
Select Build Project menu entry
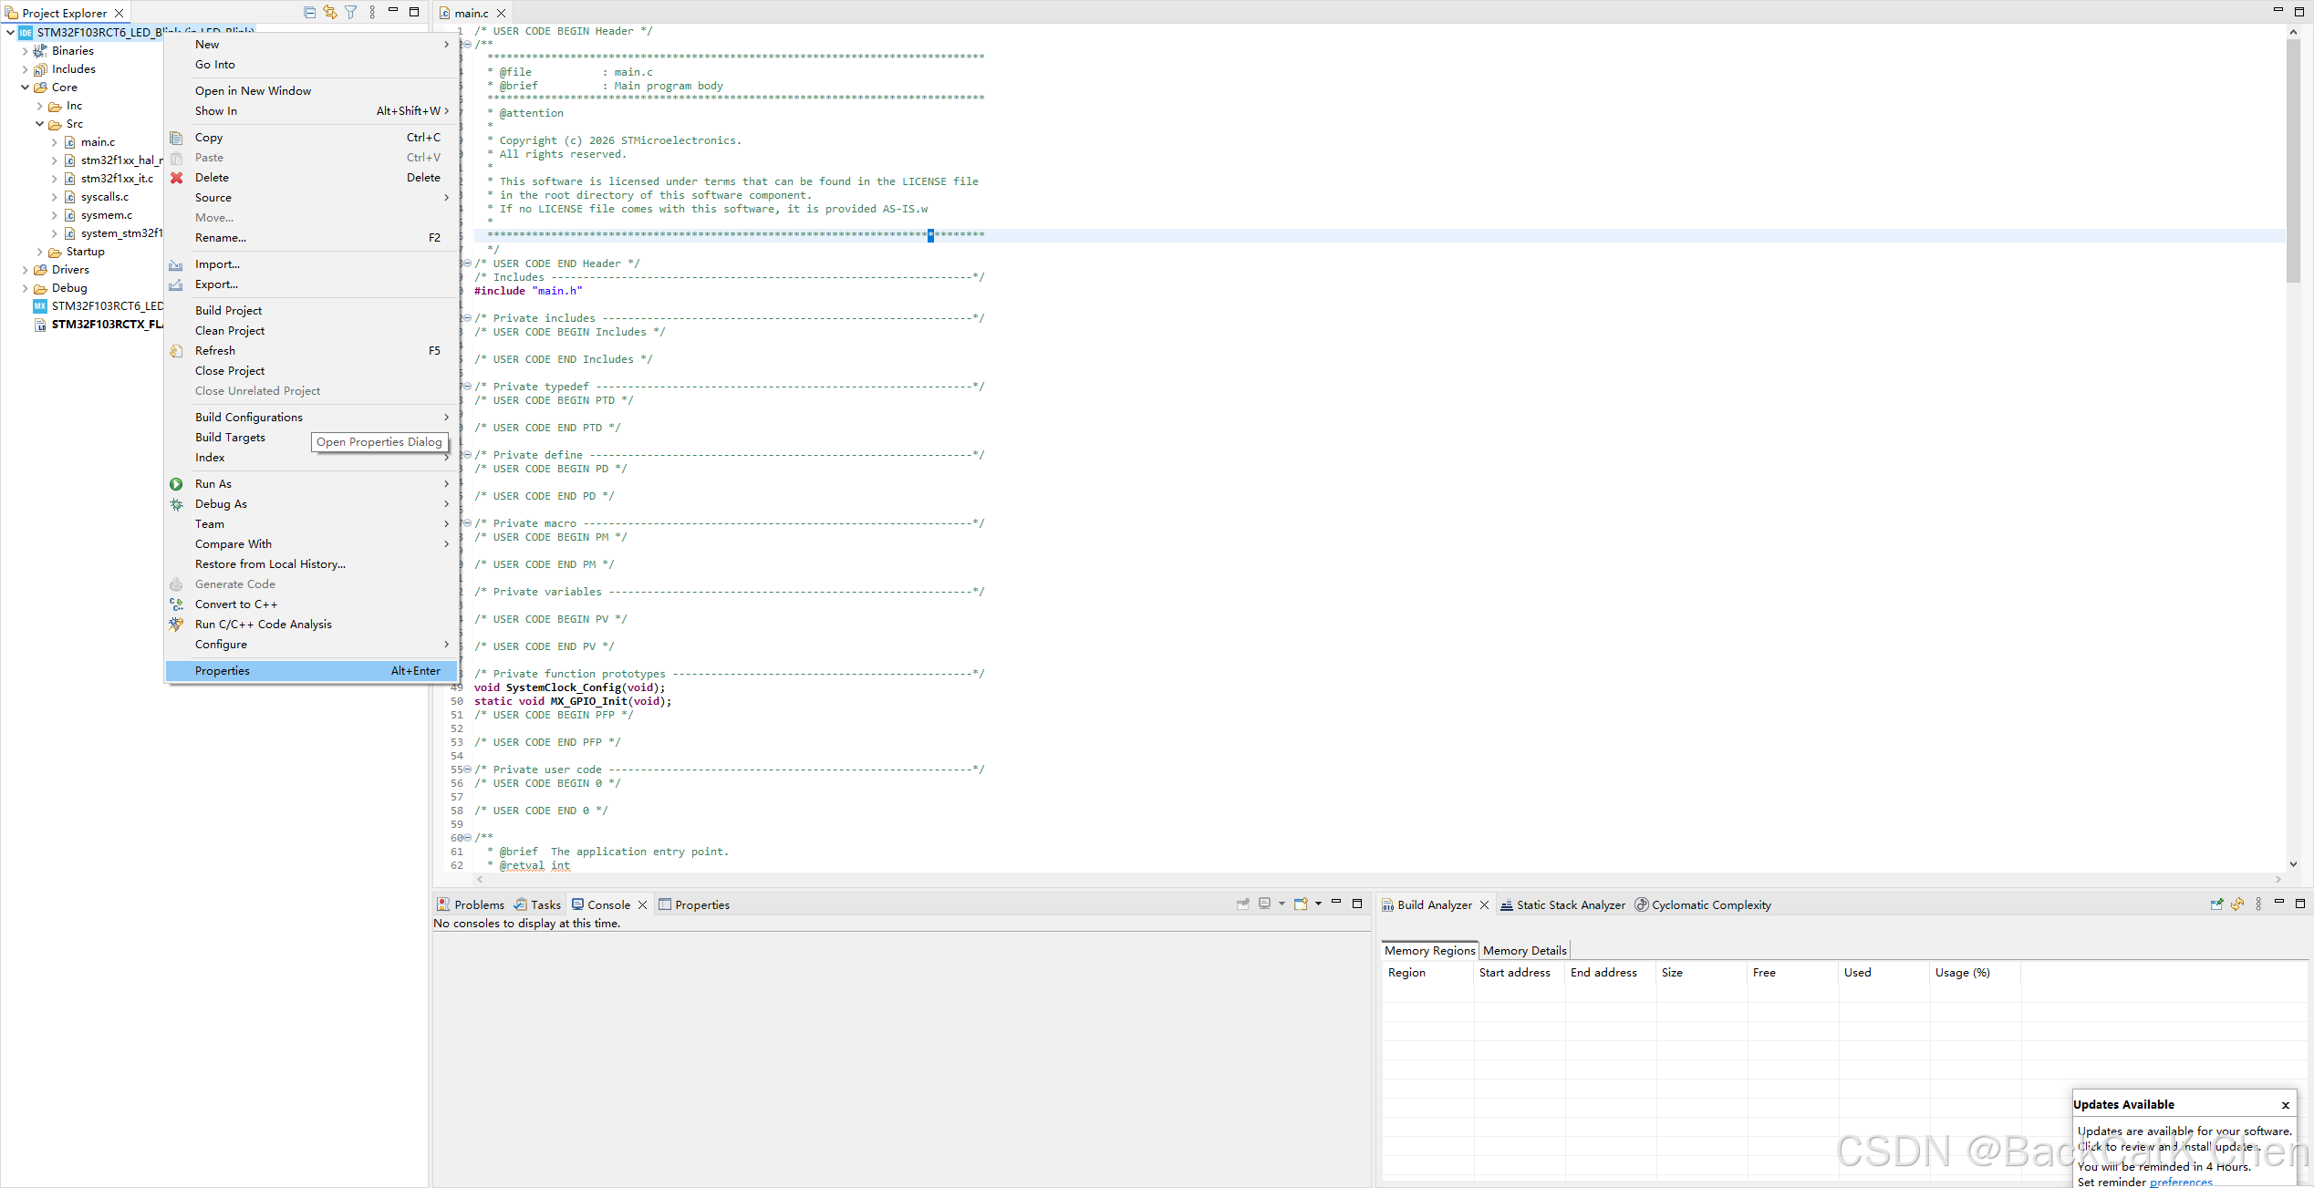[x=228, y=311]
